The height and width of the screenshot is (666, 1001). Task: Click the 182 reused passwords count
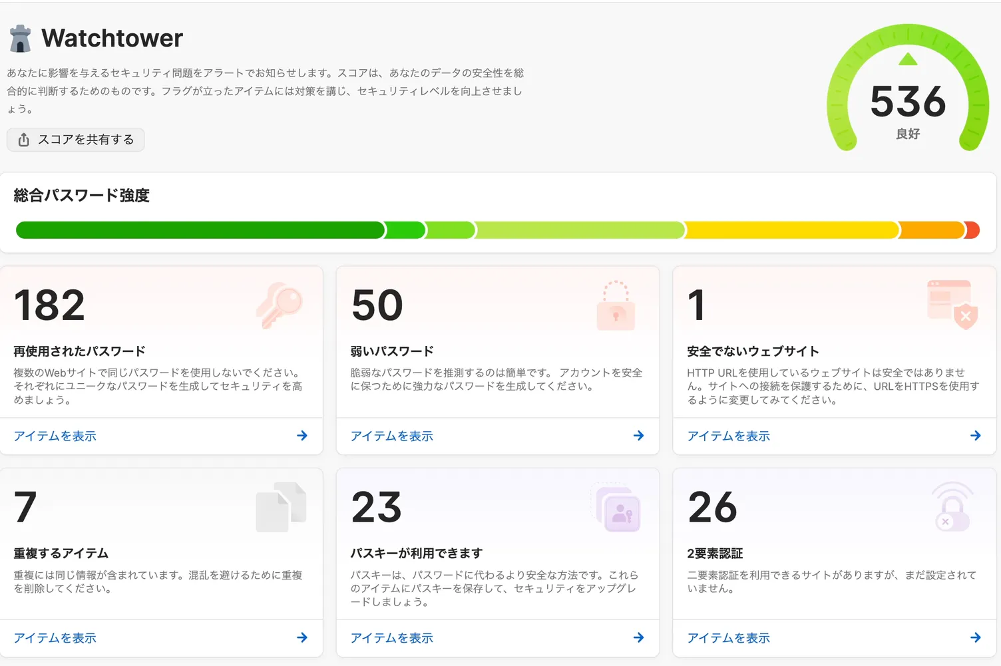coord(50,305)
